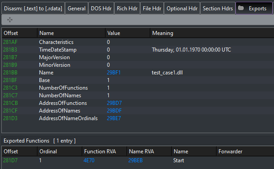The height and width of the screenshot is (169, 274).
Task: Click the Meaning column header
Action: click(212, 33)
